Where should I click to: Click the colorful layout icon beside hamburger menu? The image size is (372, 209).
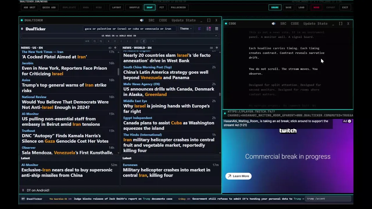coord(209,29)
